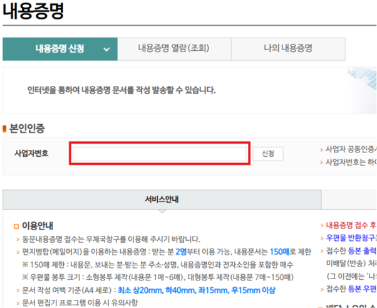Switch to 내용증명 열람(조회) tab
This screenshot has height=308, width=377.
tap(173, 49)
